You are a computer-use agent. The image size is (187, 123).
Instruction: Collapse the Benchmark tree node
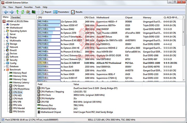[4, 70]
